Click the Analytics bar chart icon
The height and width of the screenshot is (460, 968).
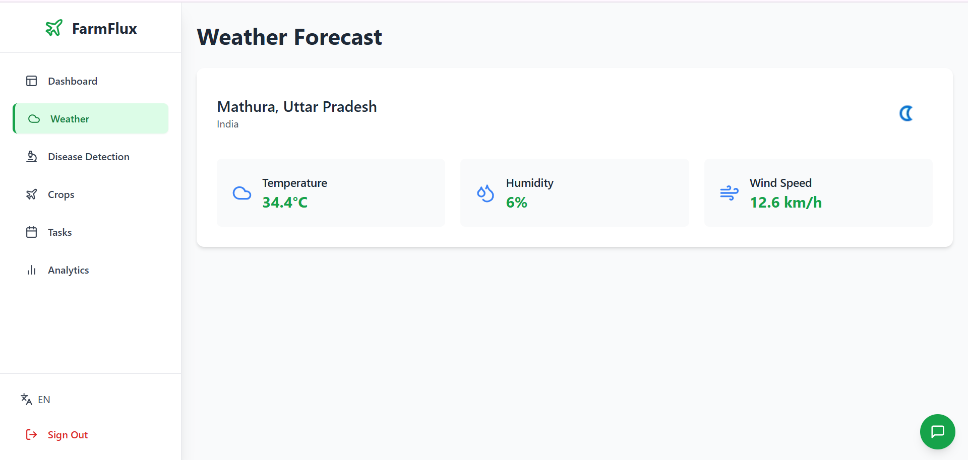(32, 270)
